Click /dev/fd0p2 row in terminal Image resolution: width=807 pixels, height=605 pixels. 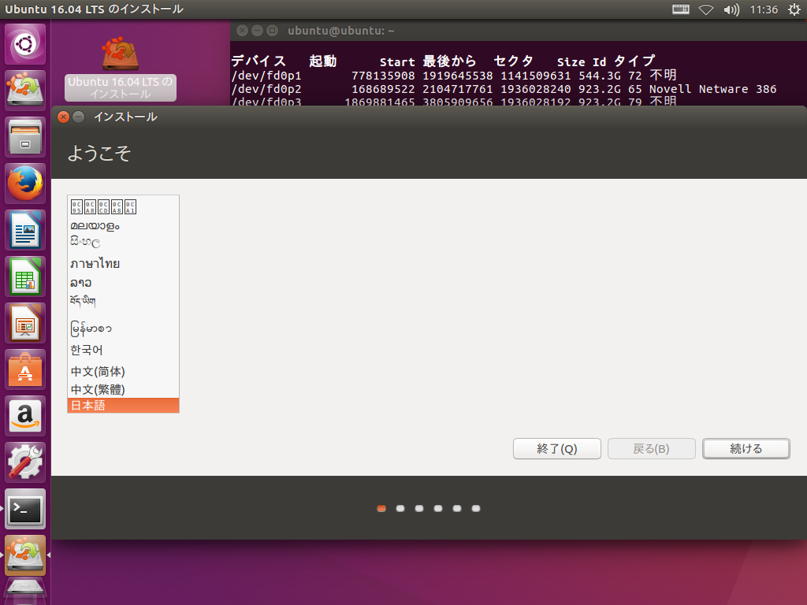pyautogui.click(x=504, y=89)
